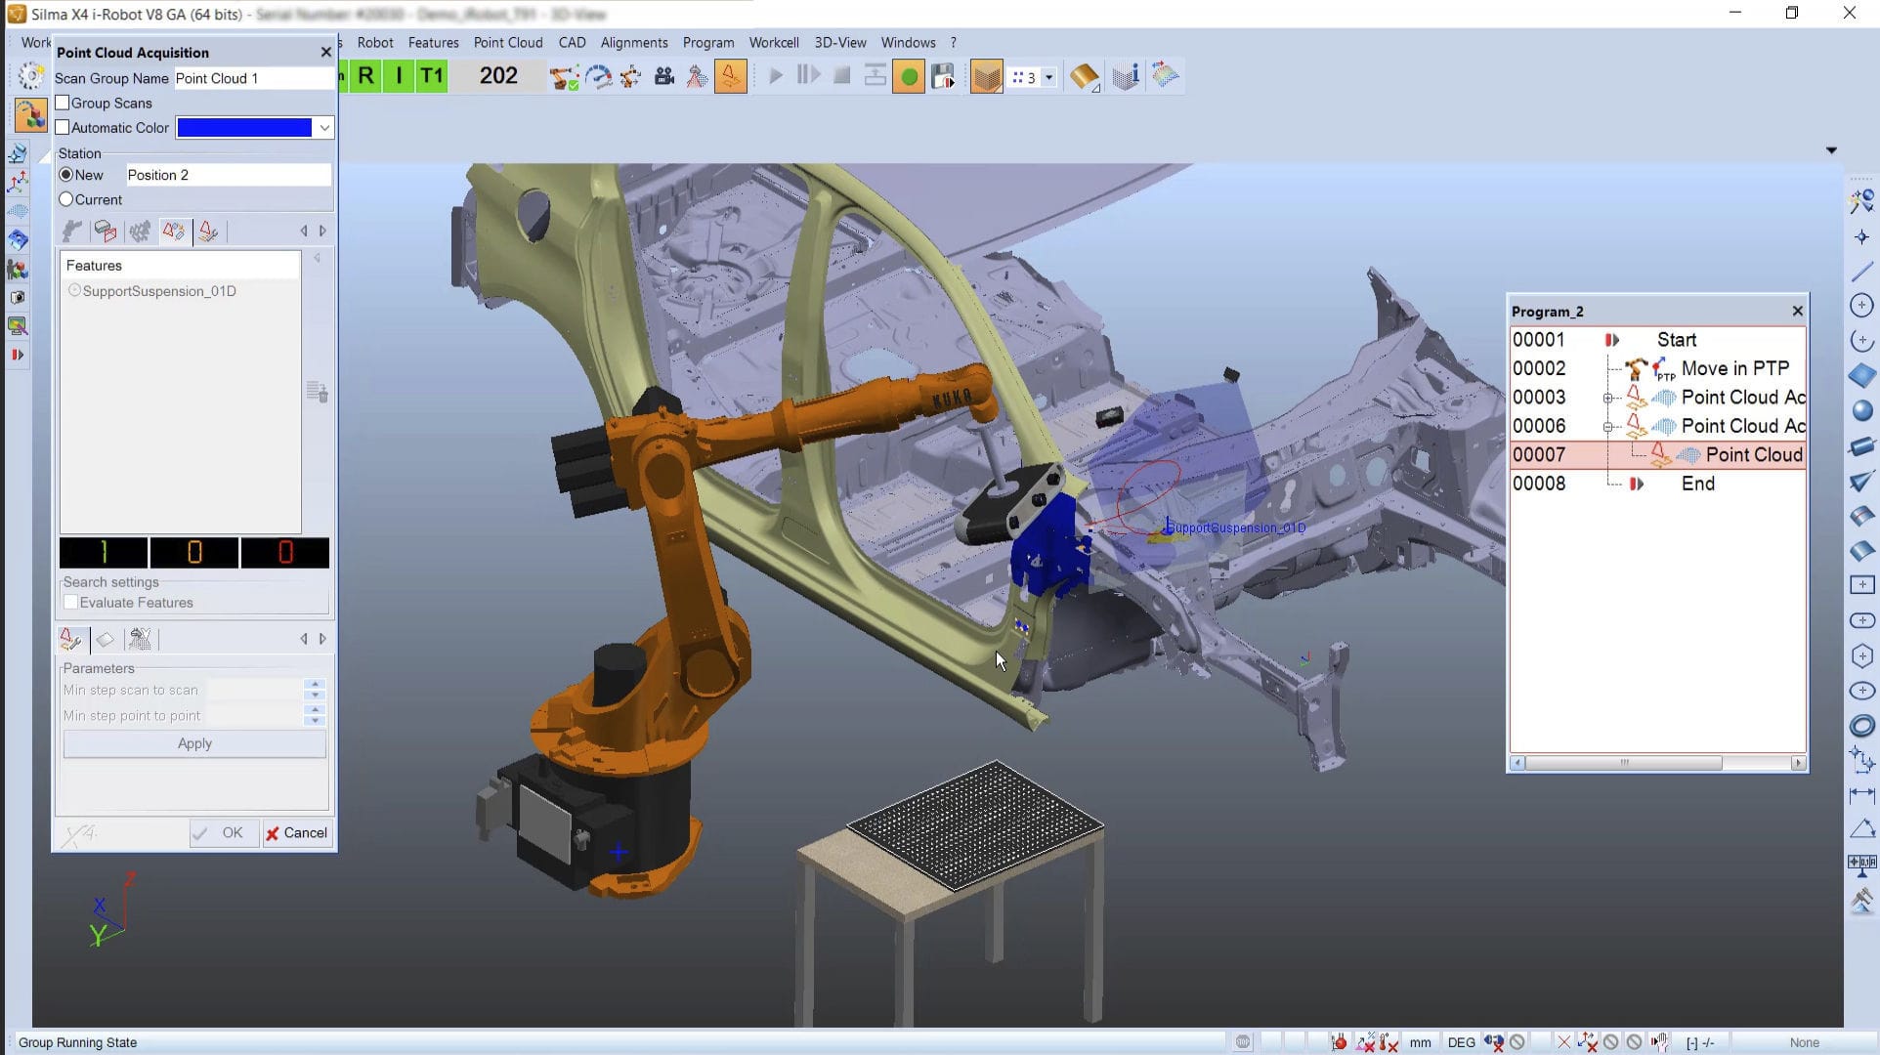Enable the Group Scans checkbox
Image resolution: width=1880 pixels, height=1055 pixels.
point(63,102)
